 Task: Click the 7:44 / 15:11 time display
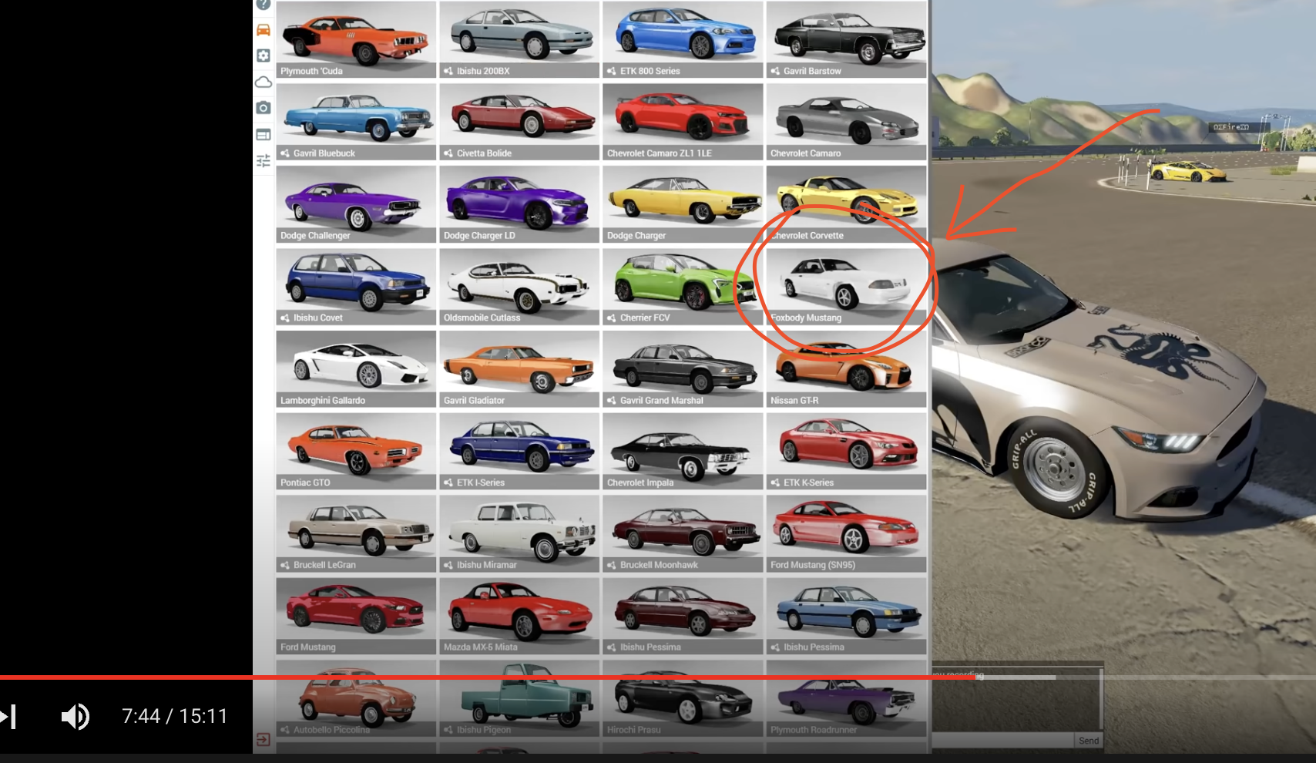click(x=175, y=717)
